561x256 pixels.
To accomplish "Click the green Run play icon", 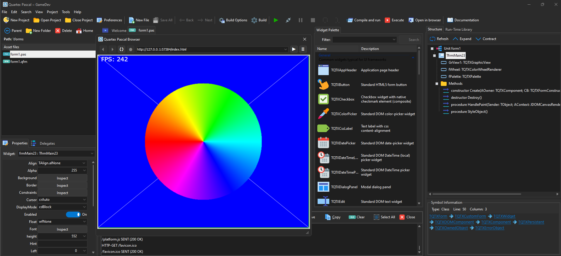I will [x=276, y=20].
